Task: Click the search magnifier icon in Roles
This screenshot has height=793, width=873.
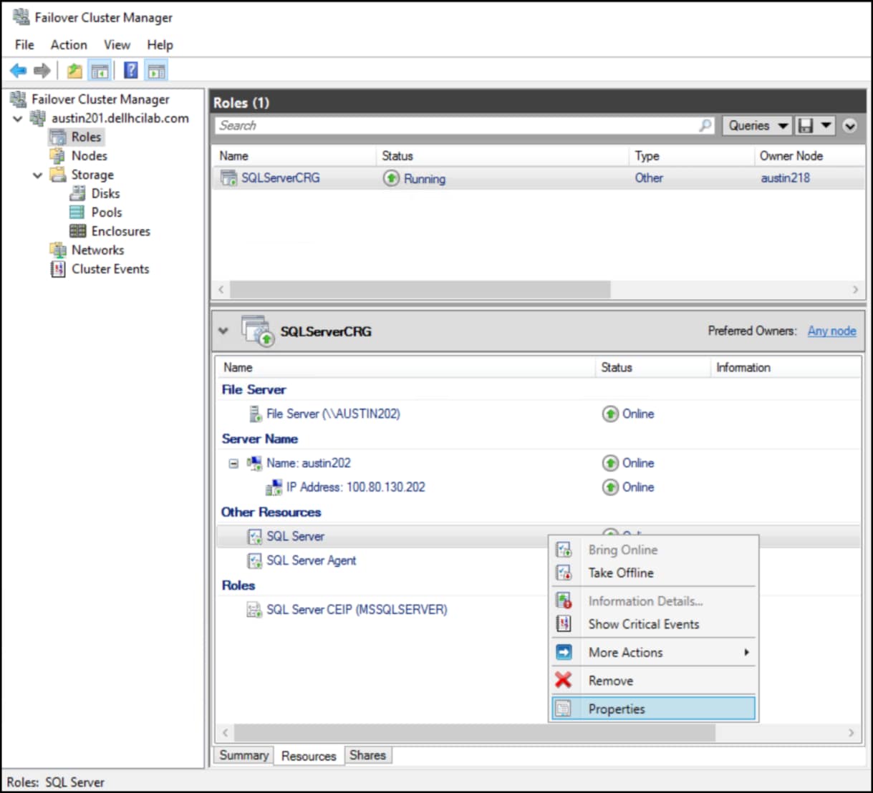Action: point(705,125)
